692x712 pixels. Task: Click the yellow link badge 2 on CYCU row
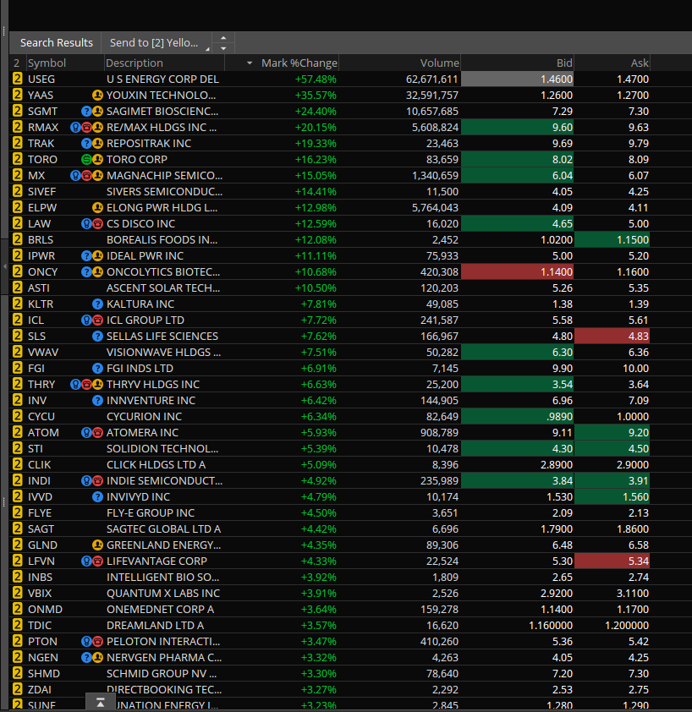pyautogui.click(x=17, y=416)
